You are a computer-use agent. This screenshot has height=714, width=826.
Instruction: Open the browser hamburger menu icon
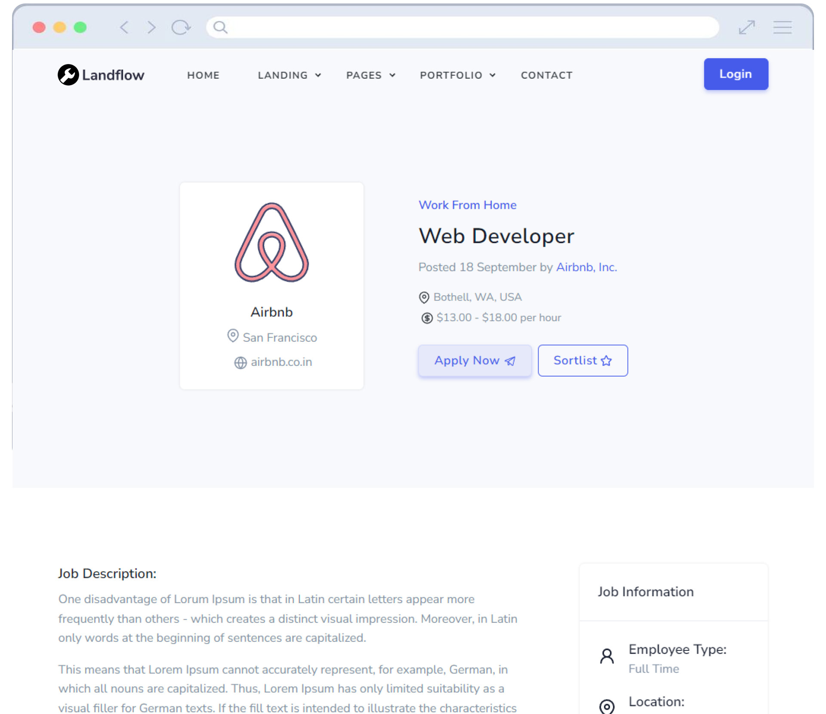782,28
